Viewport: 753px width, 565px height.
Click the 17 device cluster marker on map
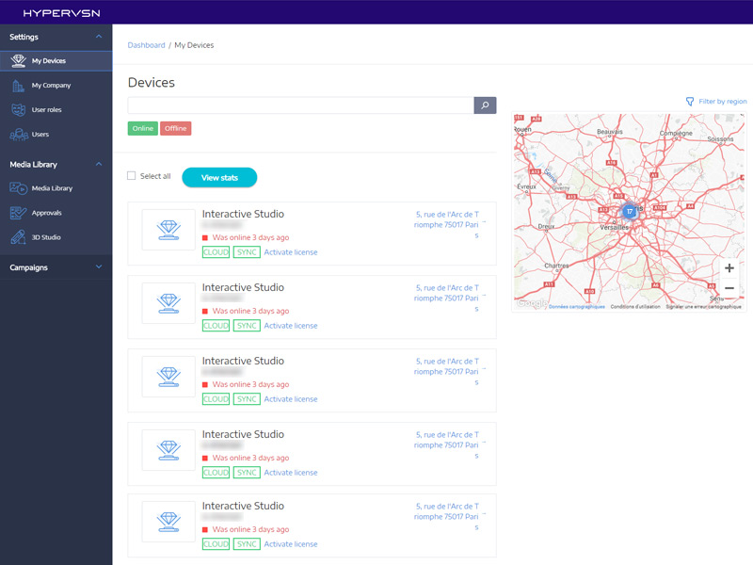[629, 211]
